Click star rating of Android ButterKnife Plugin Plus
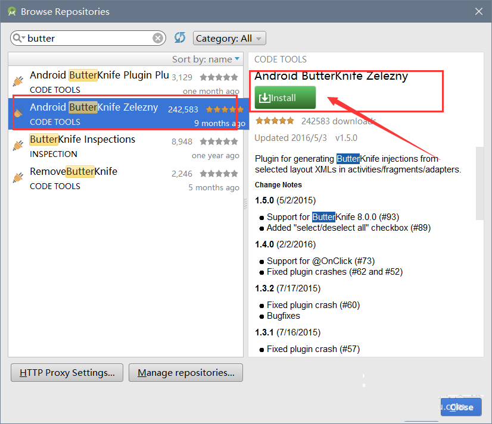This screenshot has width=492, height=424. (219, 77)
